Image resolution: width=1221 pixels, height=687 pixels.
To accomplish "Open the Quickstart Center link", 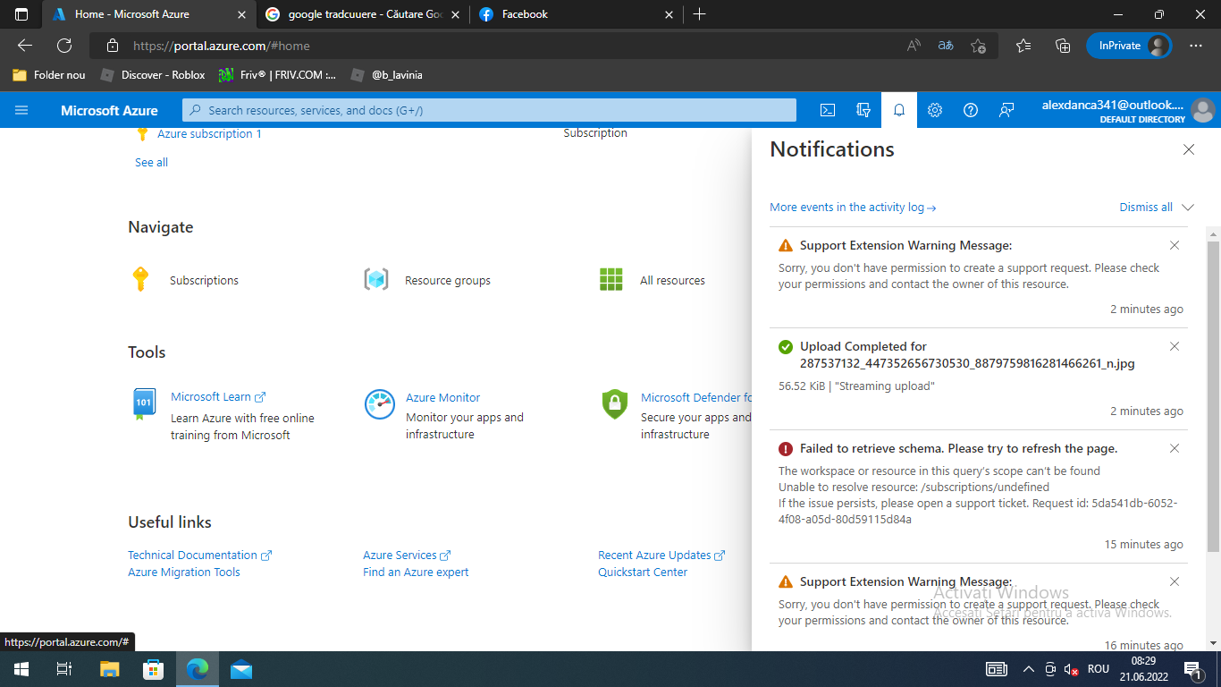I will 643,572.
